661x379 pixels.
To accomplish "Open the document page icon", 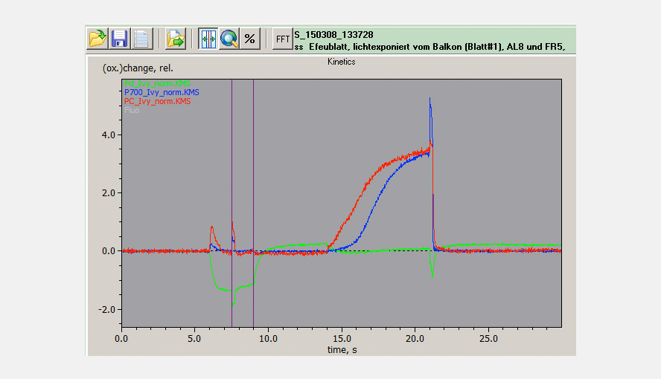I will (x=141, y=39).
